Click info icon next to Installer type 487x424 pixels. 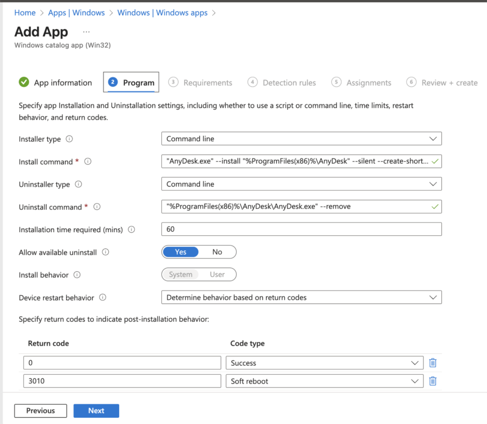(69, 139)
